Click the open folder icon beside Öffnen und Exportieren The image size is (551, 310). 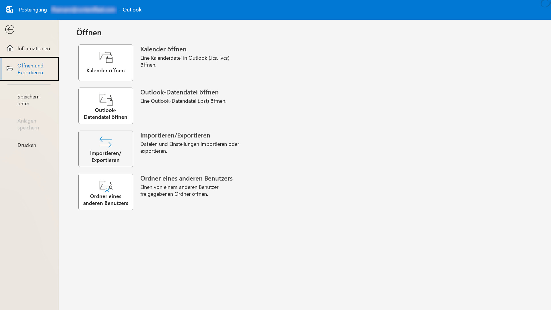tap(10, 69)
